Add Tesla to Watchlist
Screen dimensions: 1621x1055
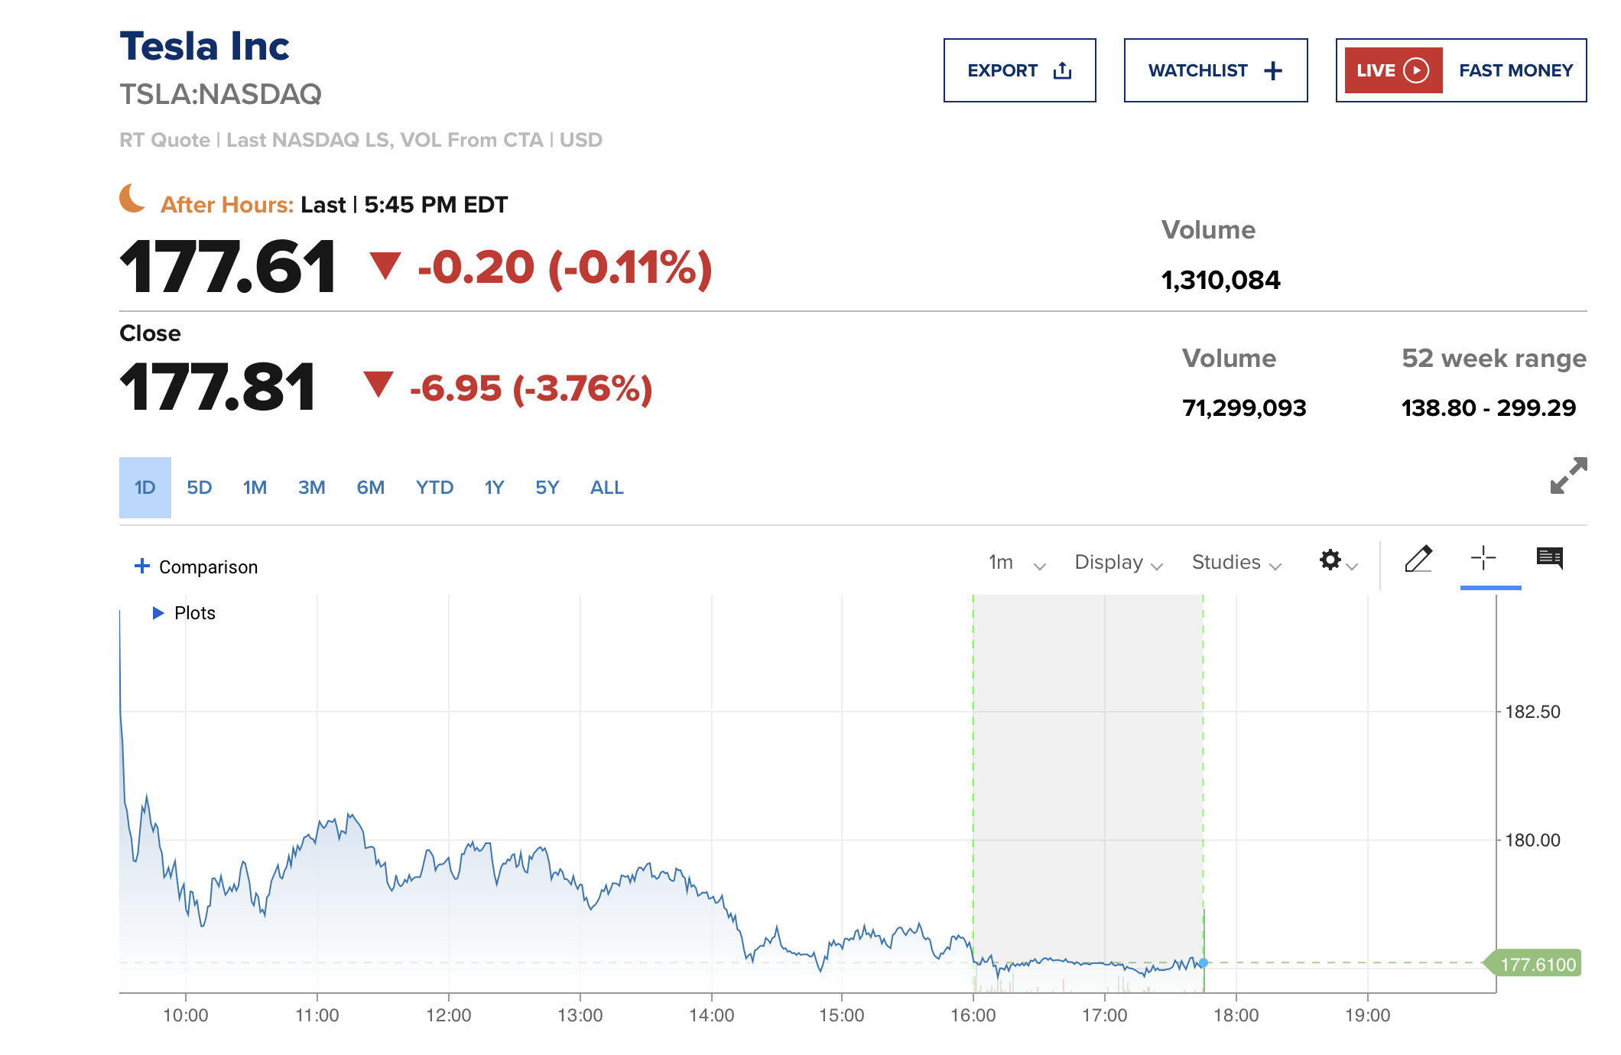tap(1215, 70)
